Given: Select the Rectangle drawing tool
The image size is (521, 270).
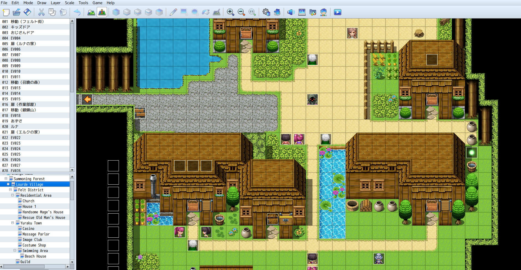Looking at the screenshot, I should click(x=184, y=12).
